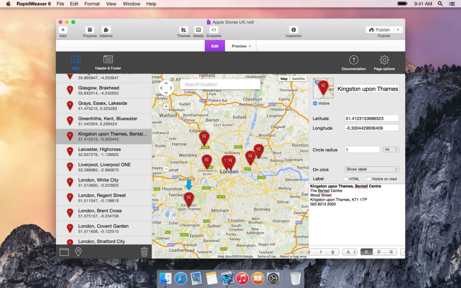Open the Themes browser icon
This screenshot has height=288, width=461.
[x=183, y=30]
